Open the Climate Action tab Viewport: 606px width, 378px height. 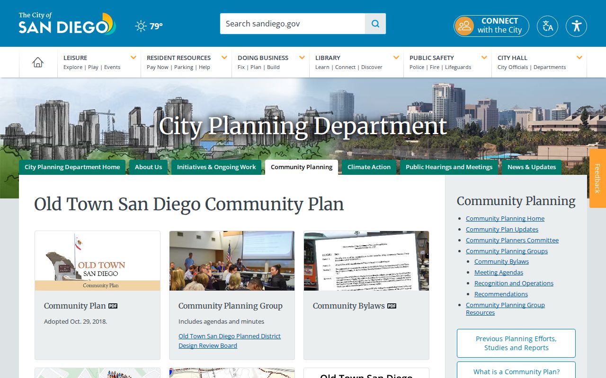(369, 167)
